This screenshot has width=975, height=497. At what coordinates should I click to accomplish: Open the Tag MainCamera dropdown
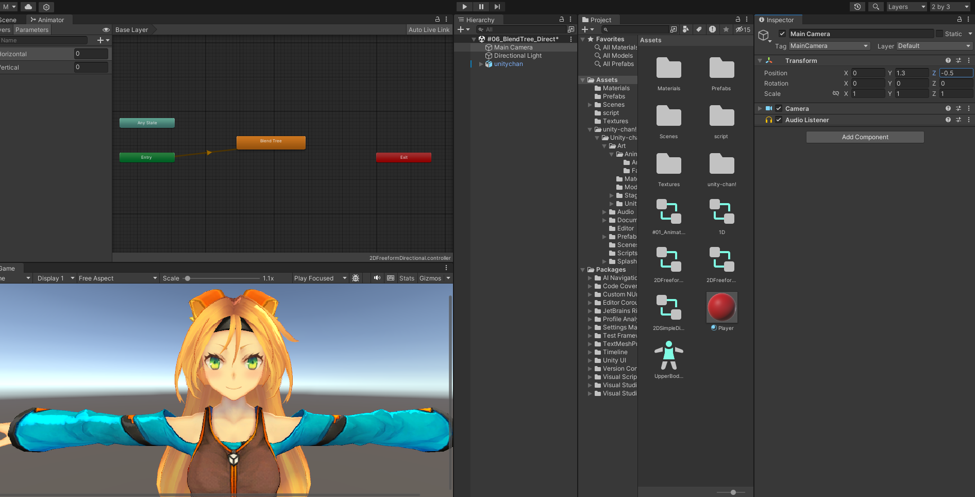pyautogui.click(x=829, y=46)
